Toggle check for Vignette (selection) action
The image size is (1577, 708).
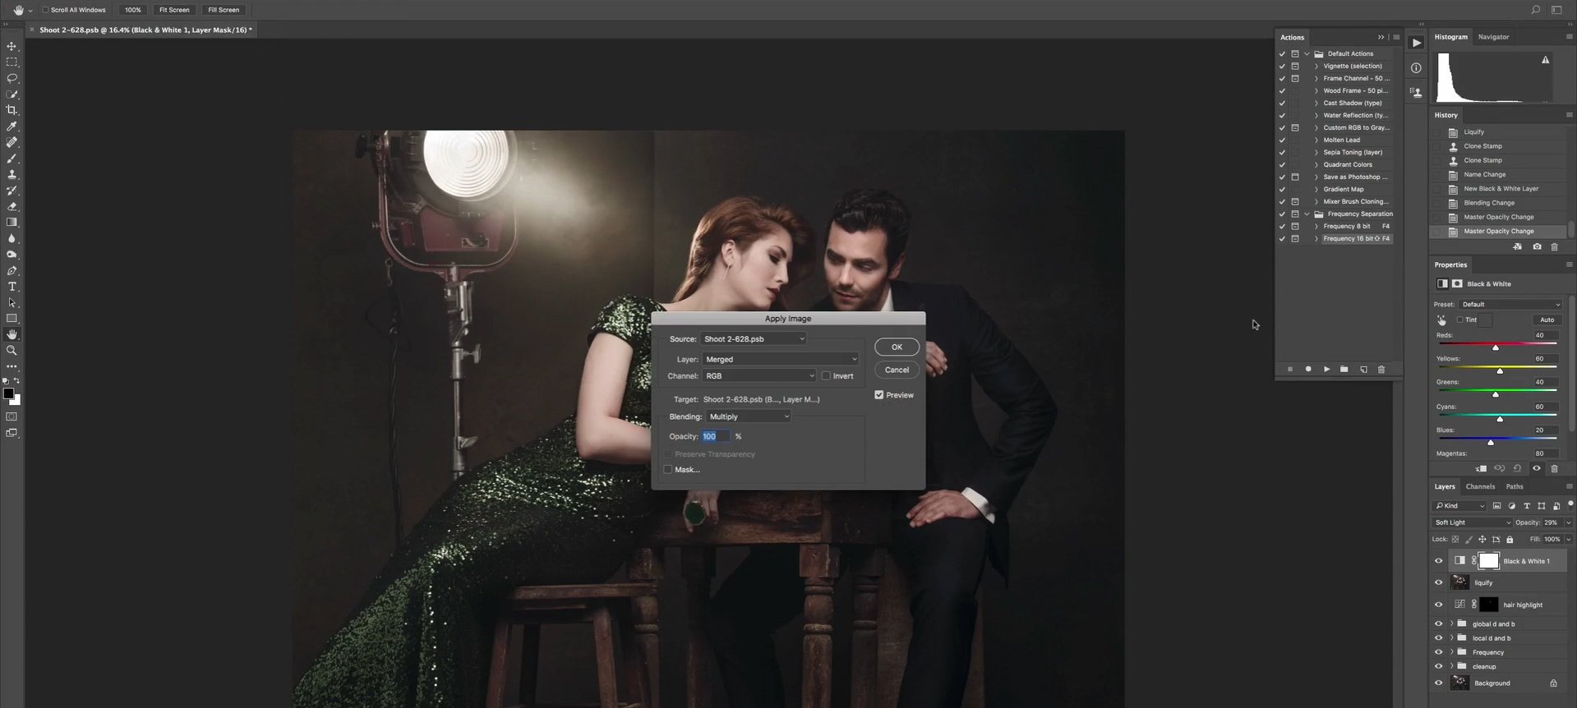[1282, 66]
